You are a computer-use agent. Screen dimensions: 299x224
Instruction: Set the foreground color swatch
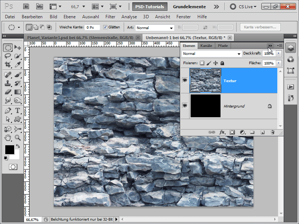pyautogui.click(x=10, y=150)
